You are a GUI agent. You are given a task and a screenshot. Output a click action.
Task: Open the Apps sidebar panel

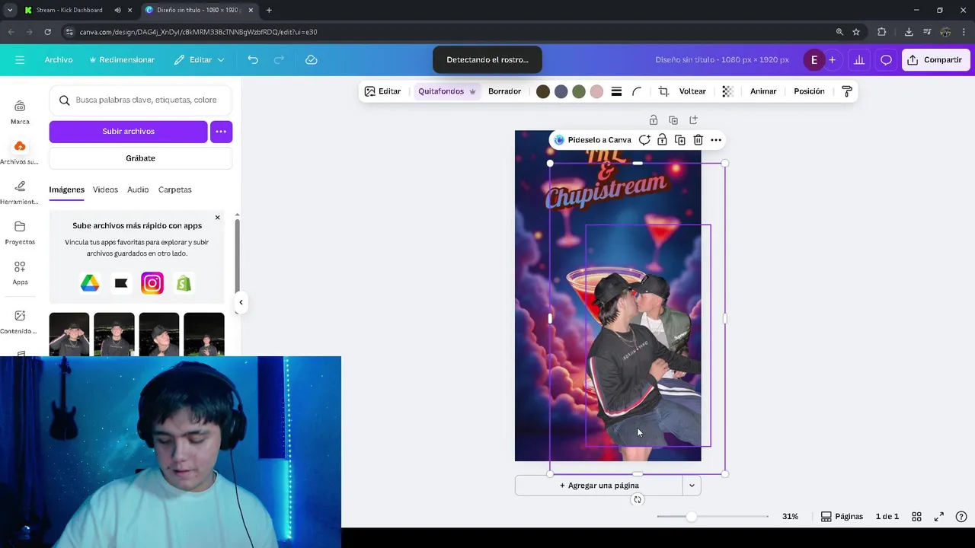(20, 273)
